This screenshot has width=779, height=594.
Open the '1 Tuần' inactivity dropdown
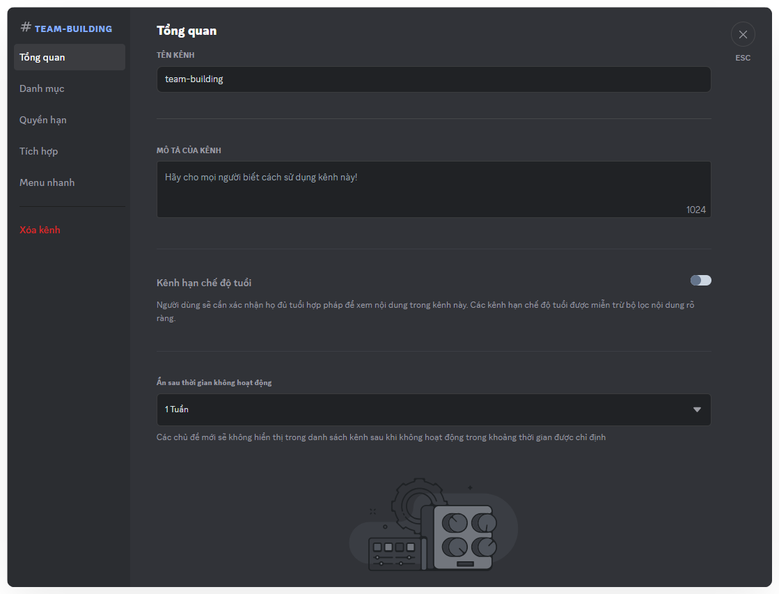[x=433, y=409]
